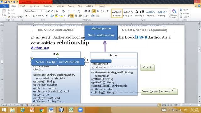Click Change Styles
Image resolution: width=201 pixels, height=113 pixels.
click(x=174, y=13)
